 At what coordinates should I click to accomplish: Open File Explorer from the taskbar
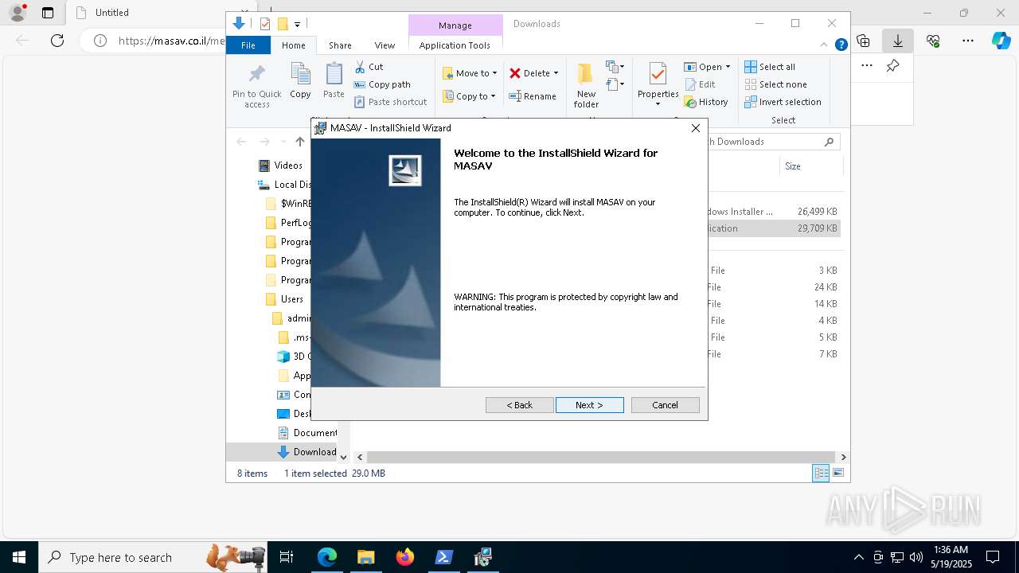click(365, 557)
